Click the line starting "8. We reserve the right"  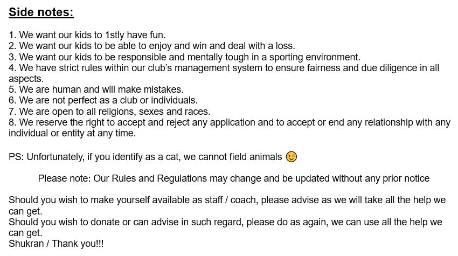click(229, 122)
